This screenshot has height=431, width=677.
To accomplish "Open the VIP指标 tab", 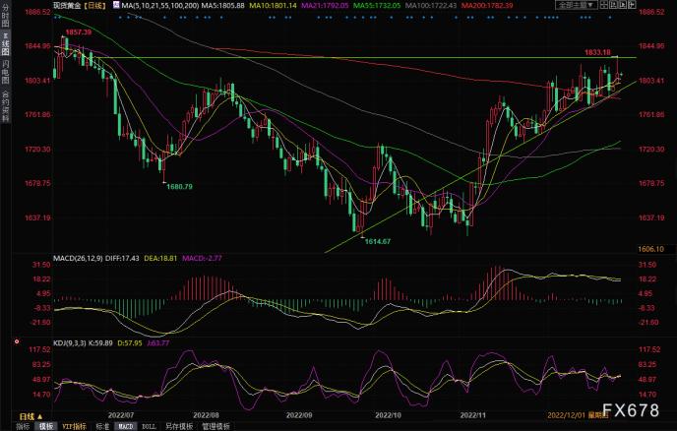I will [74, 426].
